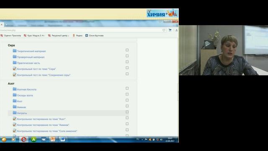This screenshot has height=151, width=268.
Task: Open Opera browser from the taskbar
Action: coord(24,140)
